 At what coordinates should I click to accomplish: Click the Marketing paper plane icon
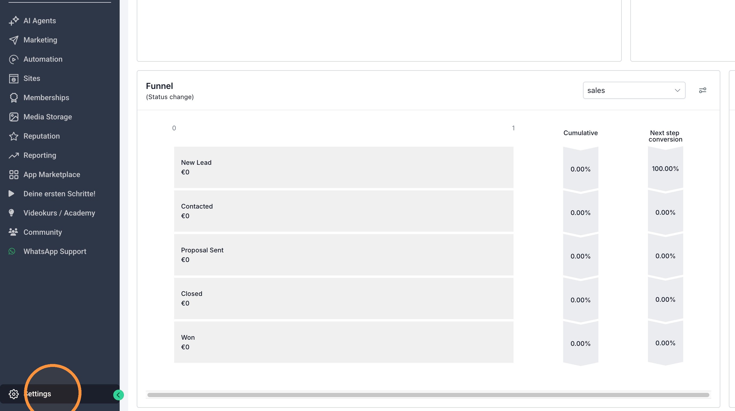coord(14,40)
